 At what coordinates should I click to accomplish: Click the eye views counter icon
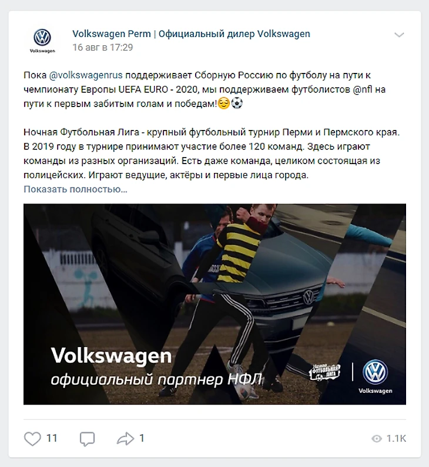(x=377, y=439)
